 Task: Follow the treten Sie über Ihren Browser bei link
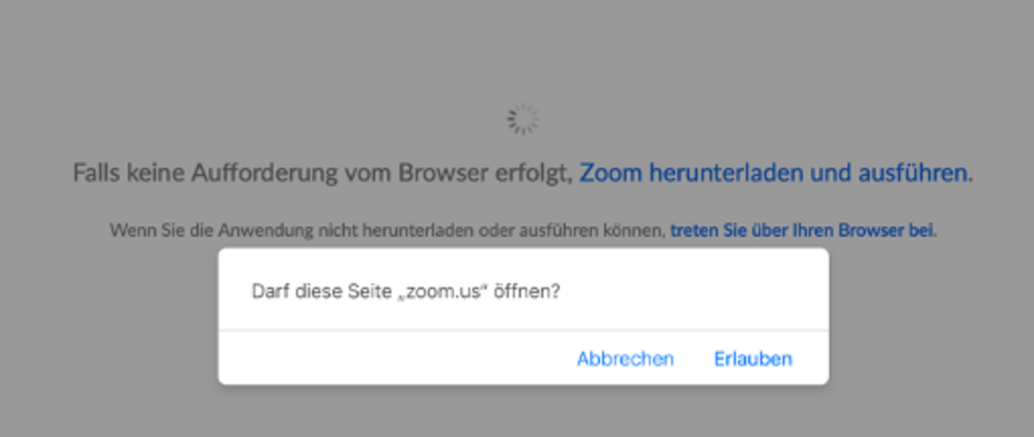pyautogui.click(x=802, y=231)
